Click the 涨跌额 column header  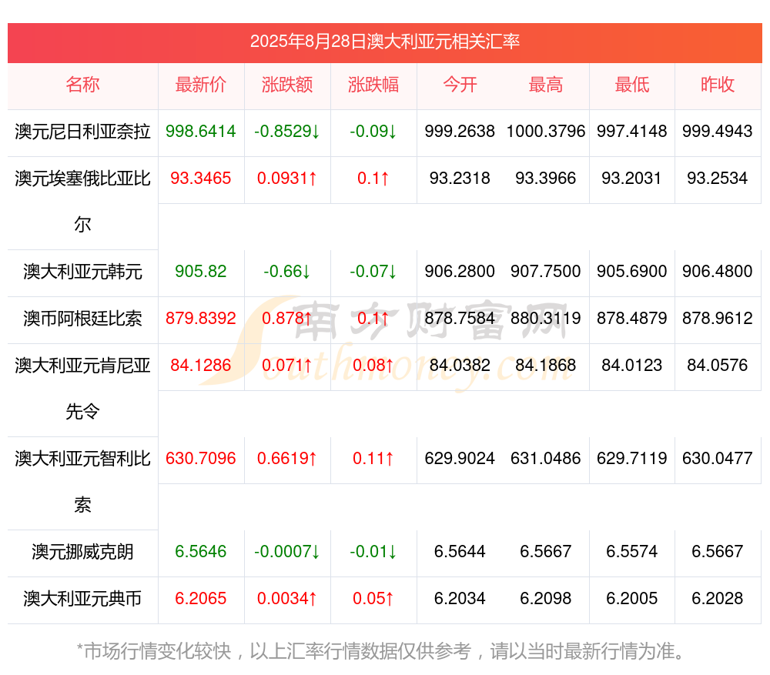[x=287, y=85]
